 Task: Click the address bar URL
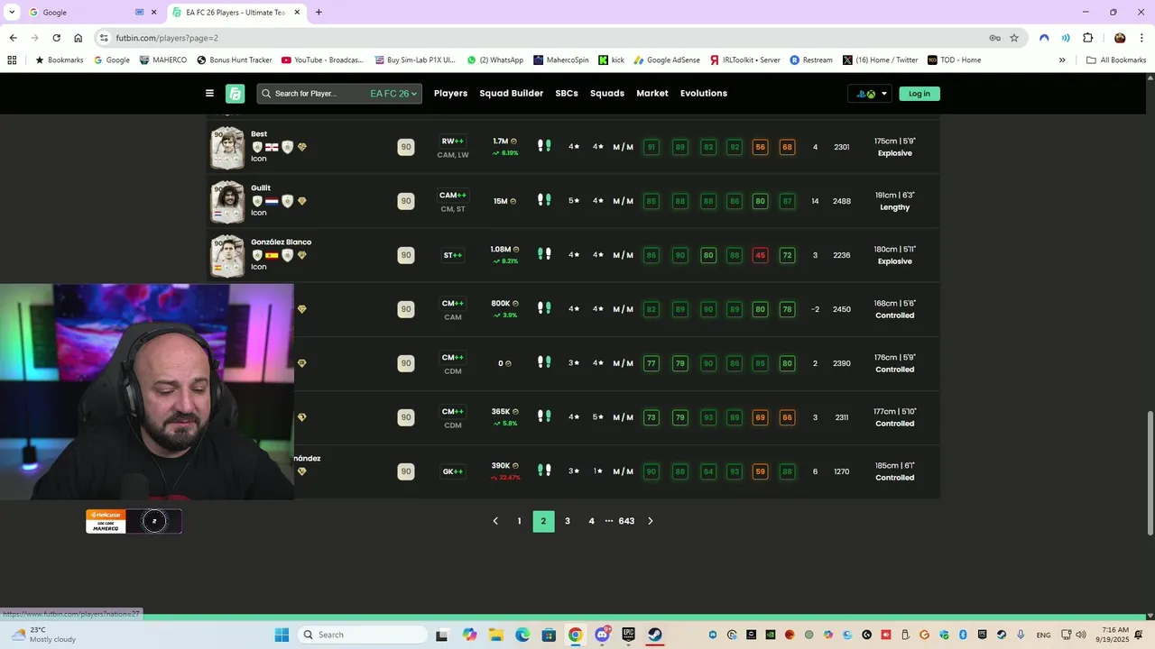(167, 38)
